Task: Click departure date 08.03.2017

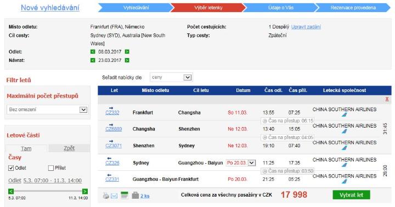Action: click(x=110, y=51)
